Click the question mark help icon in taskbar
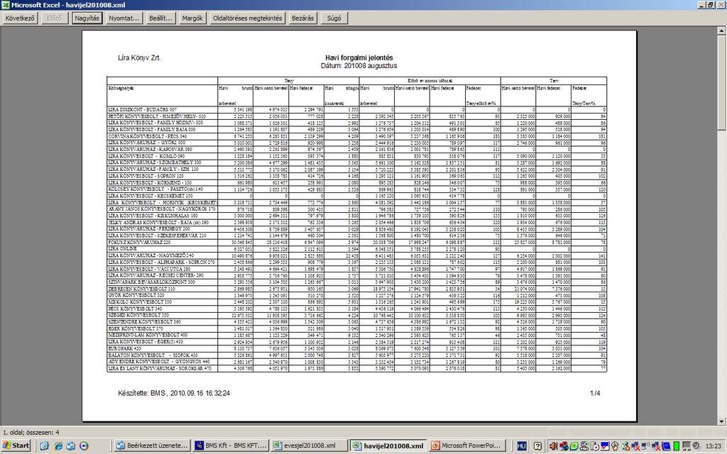Viewport: 727px width, 454px height. pyautogui.click(x=537, y=445)
